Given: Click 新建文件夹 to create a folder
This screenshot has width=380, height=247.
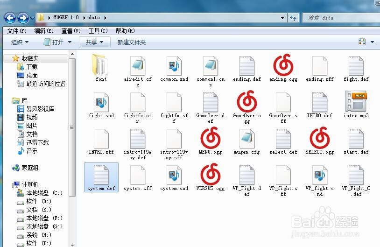Looking at the screenshot, I should (132, 42).
